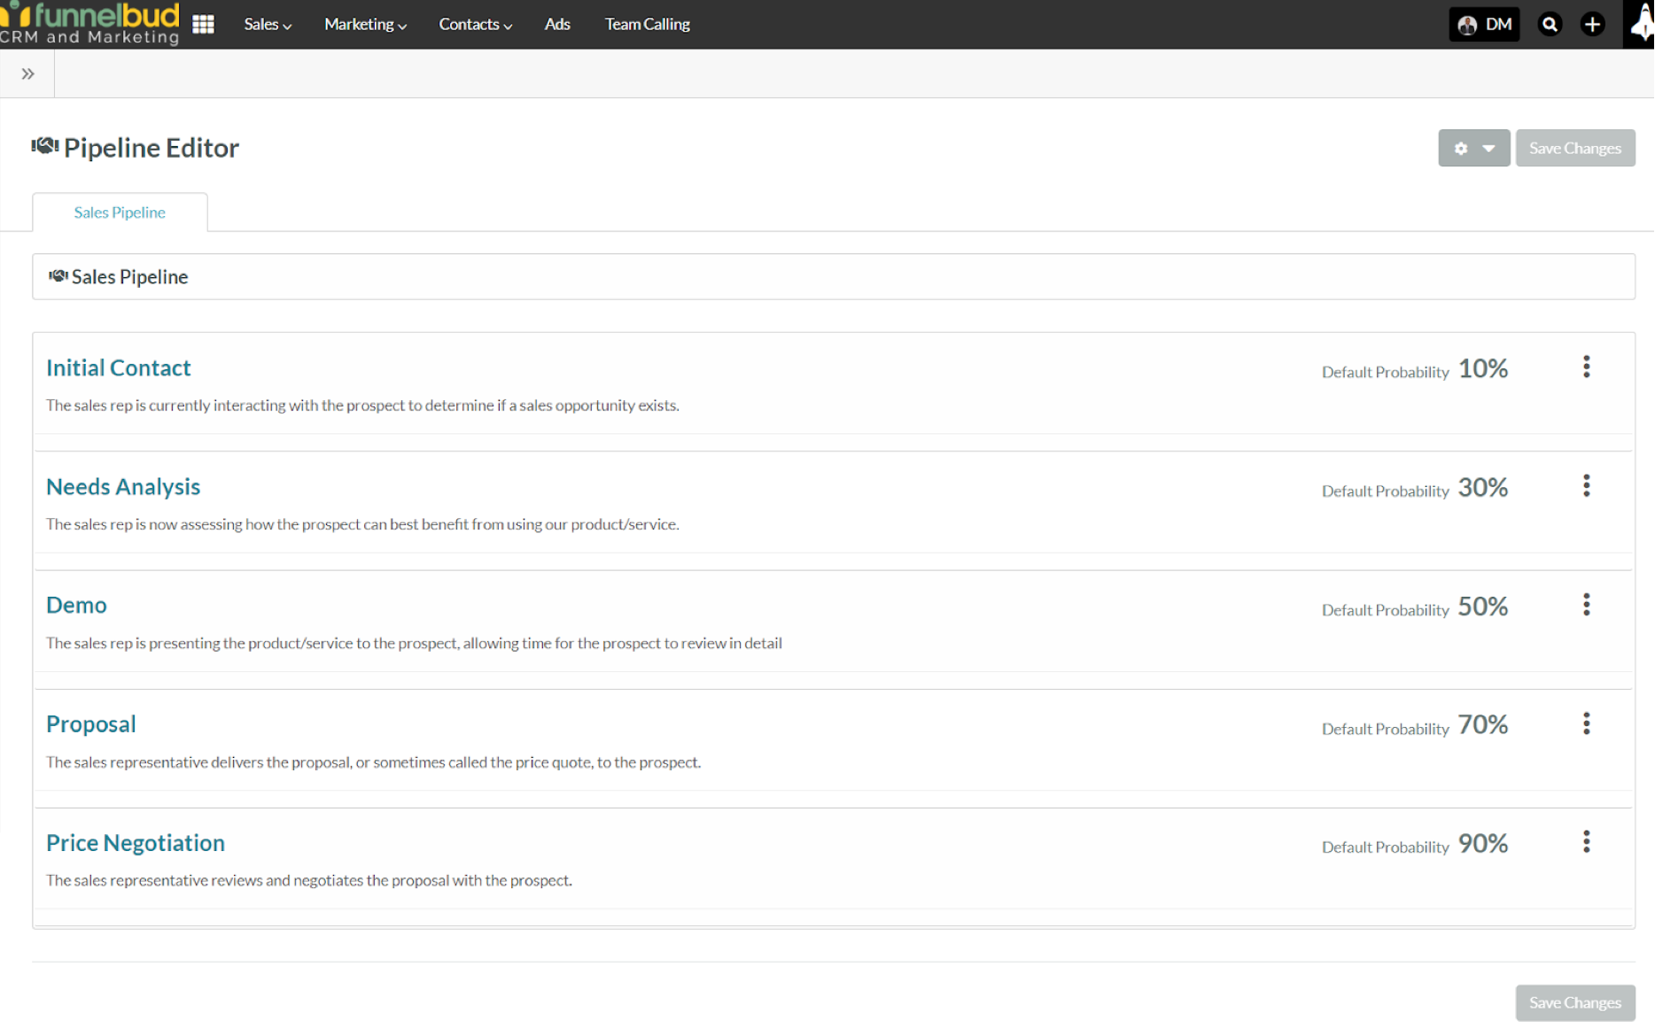
Task: Click the 30% default probability value
Action: [1483, 487]
